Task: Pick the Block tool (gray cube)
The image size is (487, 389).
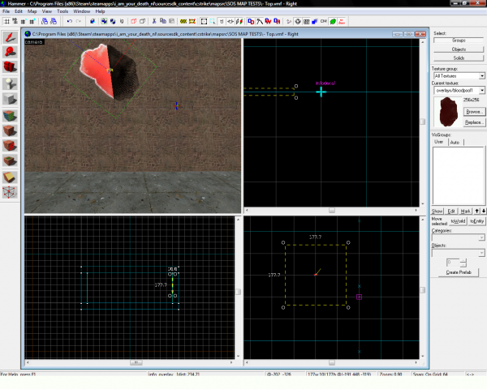Action: point(10,99)
